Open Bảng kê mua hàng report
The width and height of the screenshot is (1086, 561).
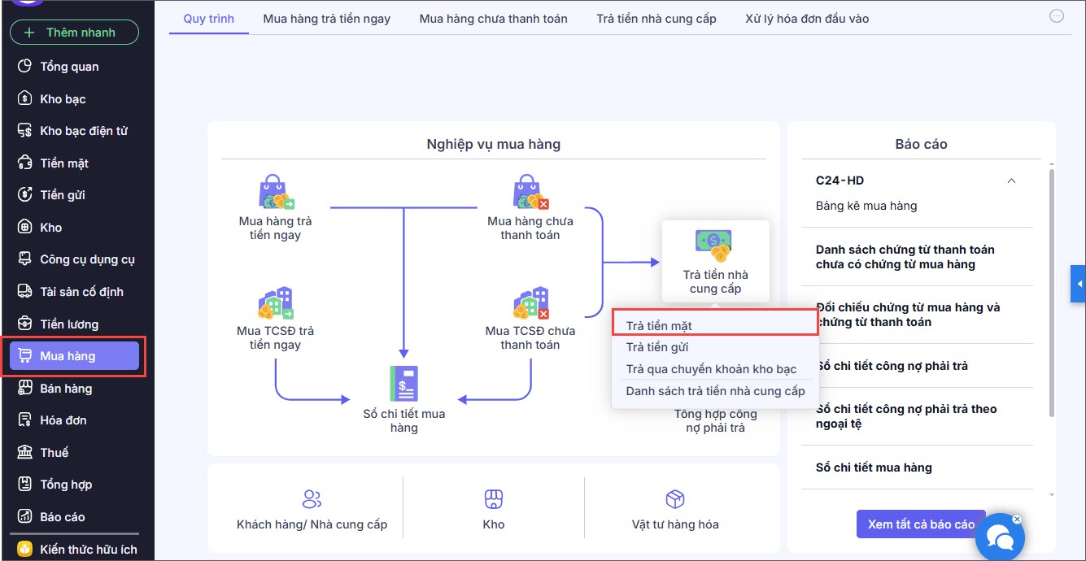click(x=866, y=206)
